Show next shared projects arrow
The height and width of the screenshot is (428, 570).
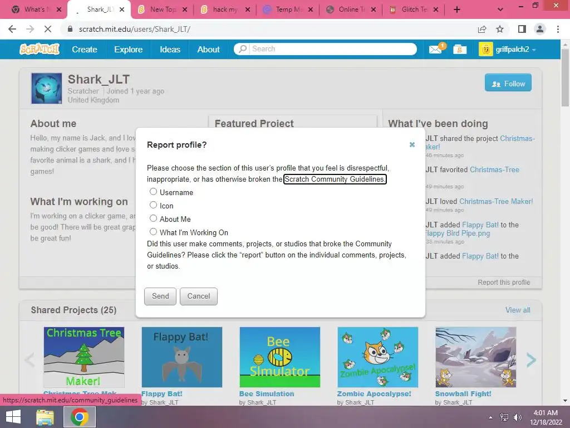click(531, 360)
